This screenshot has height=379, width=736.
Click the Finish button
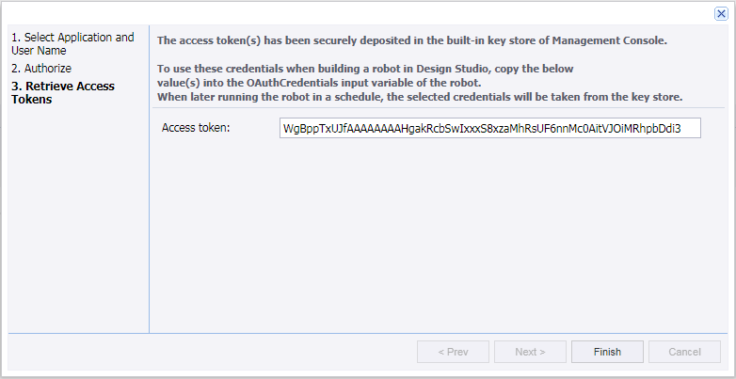tap(607, 352)
